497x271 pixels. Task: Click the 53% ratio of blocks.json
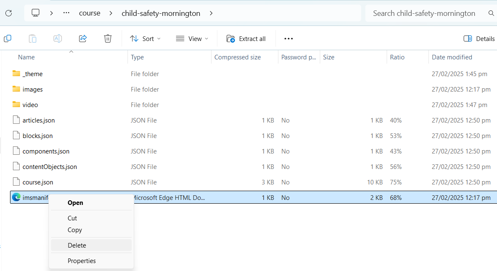tap(396, 136)
